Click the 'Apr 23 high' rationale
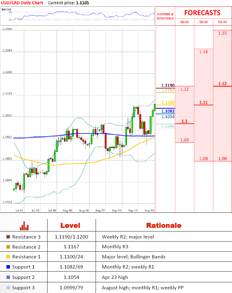This screenshot has width=232, height=293. 115,277
